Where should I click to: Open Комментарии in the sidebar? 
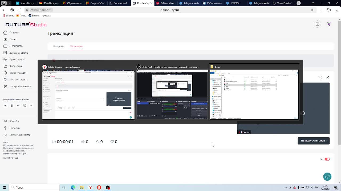tap(15, 80)
